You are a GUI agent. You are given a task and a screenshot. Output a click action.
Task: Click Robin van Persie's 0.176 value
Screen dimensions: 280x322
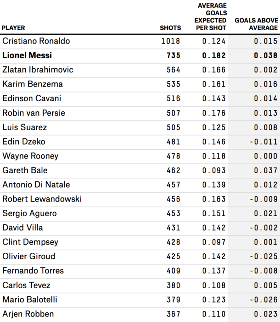click(214, 113)
